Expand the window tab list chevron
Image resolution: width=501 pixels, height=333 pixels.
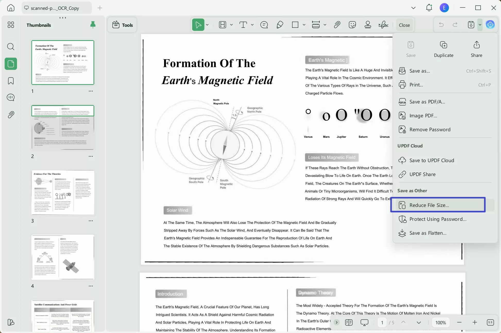click(413, 8)
